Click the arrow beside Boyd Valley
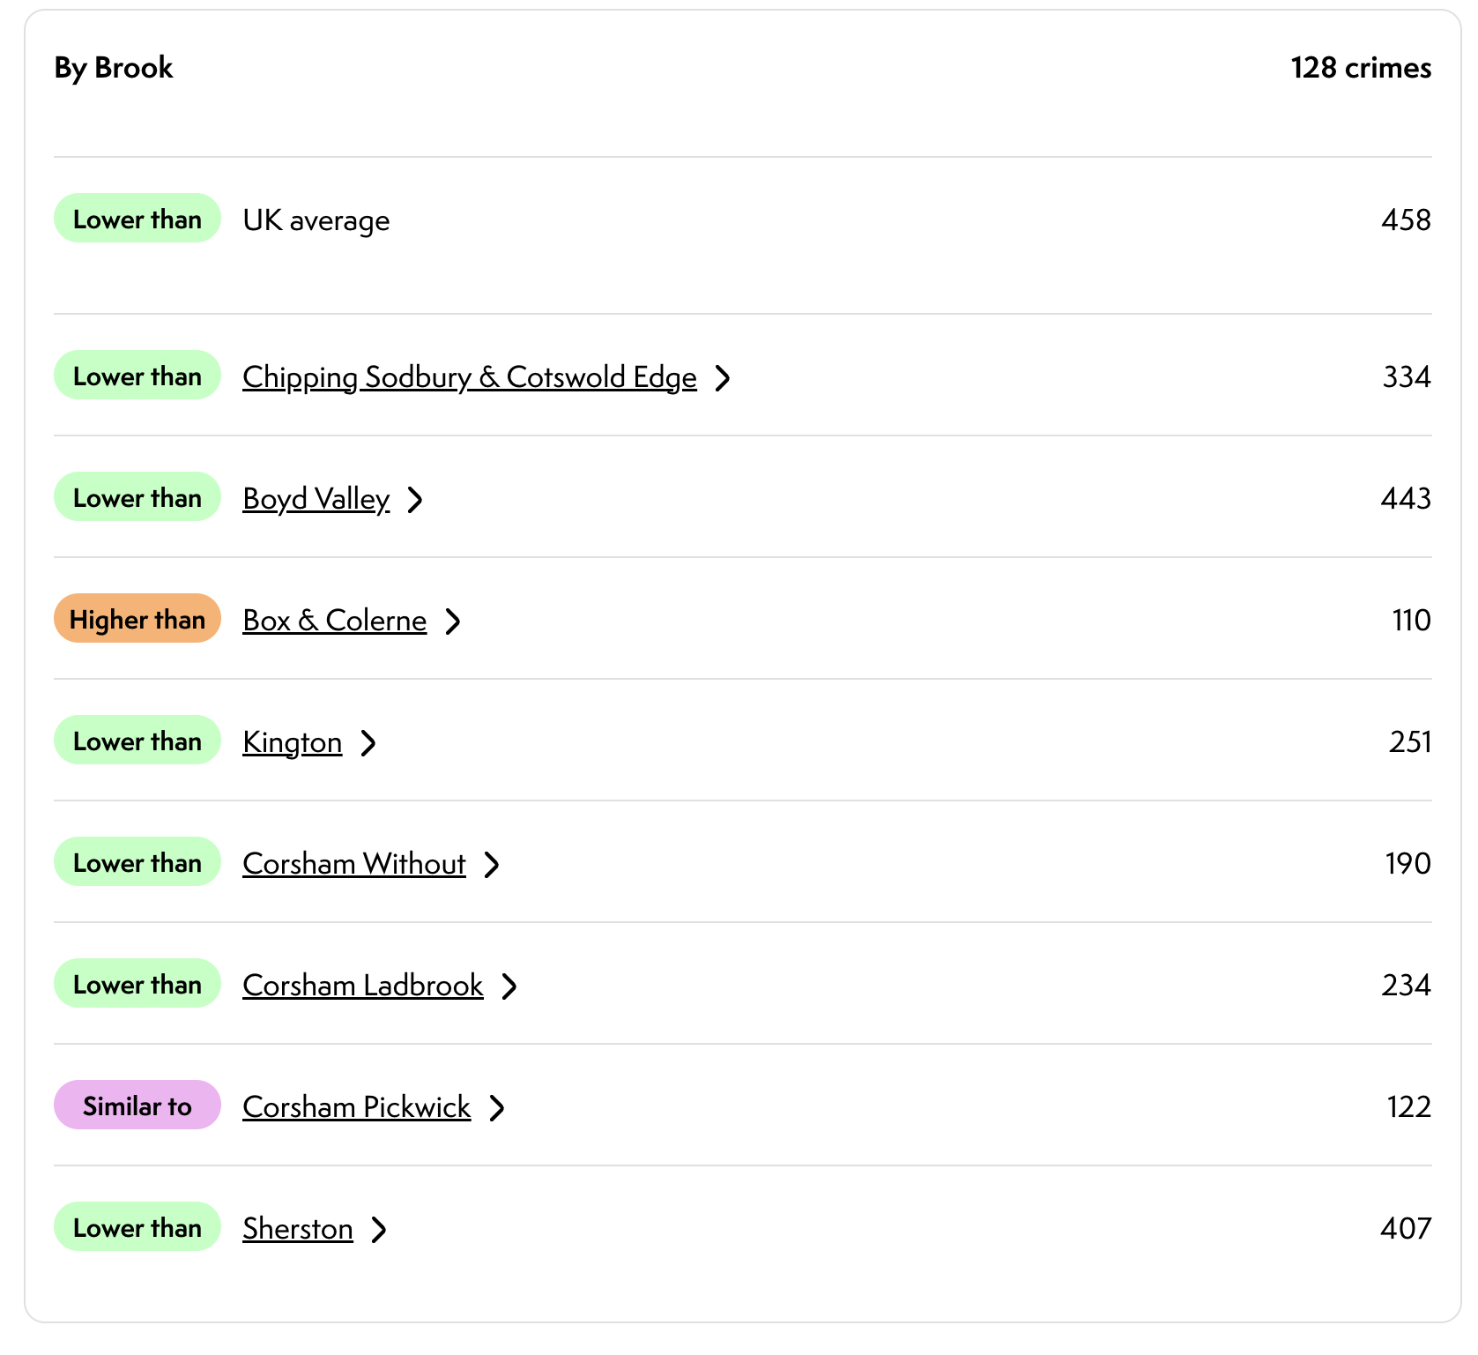The width and height of the screenshot is (1478, 1355). pyautogui.click(x=415, y=500)
